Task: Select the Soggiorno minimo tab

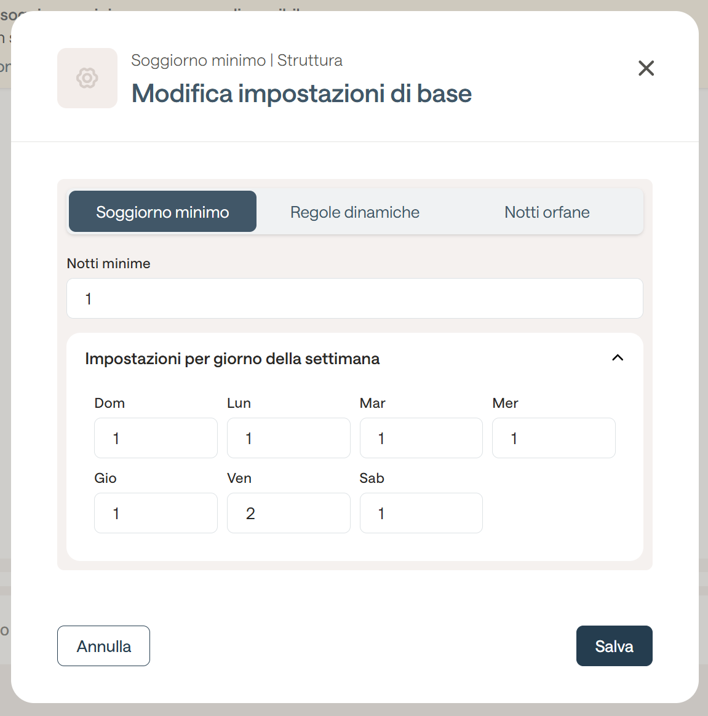Action: coord(162,212)
